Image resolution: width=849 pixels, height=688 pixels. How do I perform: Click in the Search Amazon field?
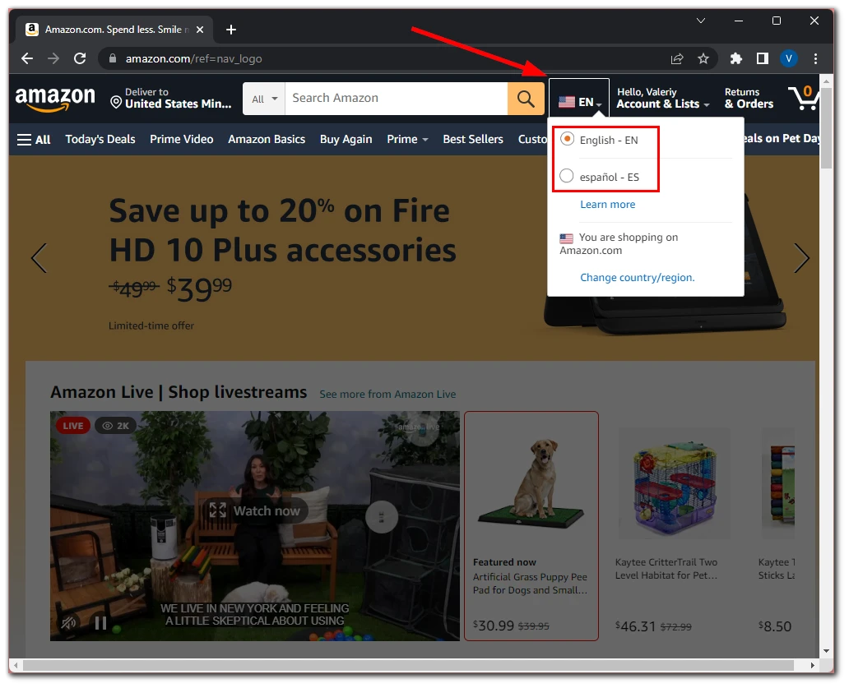(x=397, y=99)
